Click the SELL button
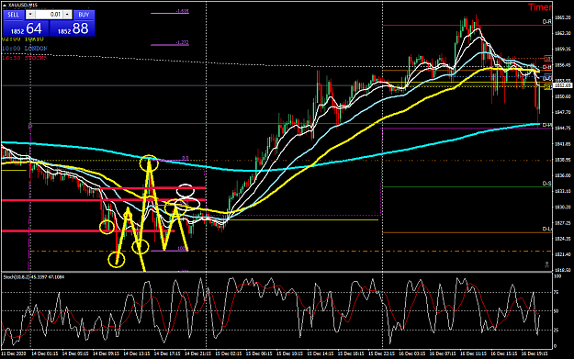 (x=14, y=15)
